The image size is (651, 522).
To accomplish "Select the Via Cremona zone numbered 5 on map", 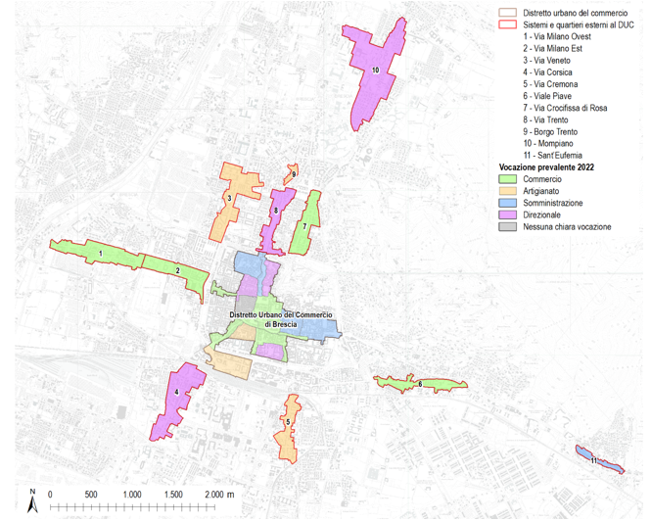I will pyautogui.click(x=289, y=422).
